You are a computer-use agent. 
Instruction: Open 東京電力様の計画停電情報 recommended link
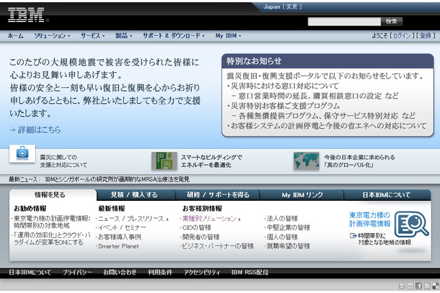(52, 222)
